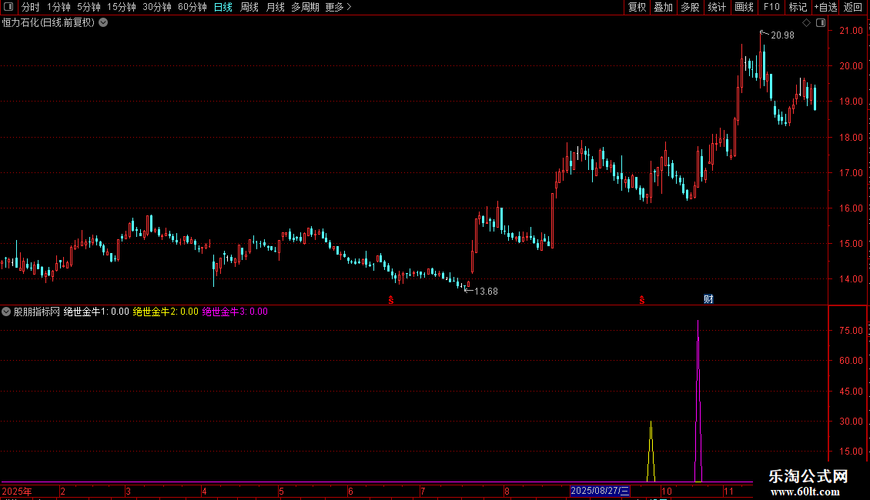Click the 14.00 price axis label
This screenshot has width=870, height=500.
851,279
